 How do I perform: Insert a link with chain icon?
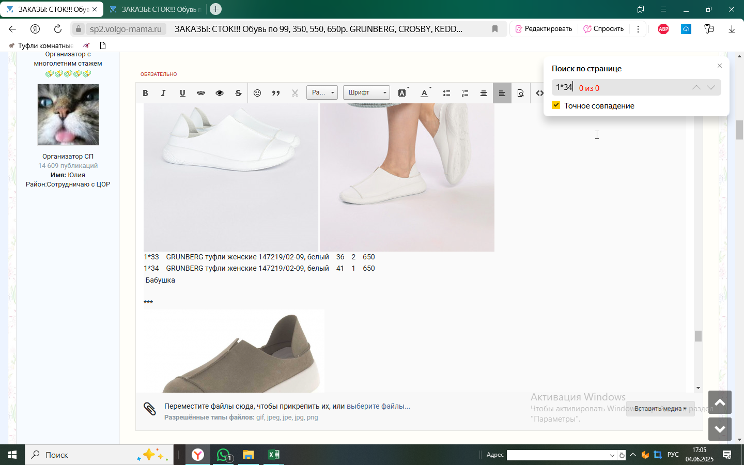pos(201,93)
